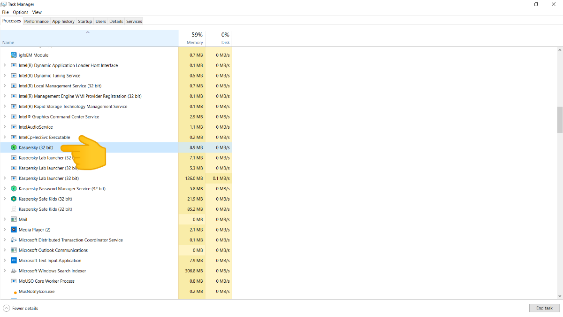Open the View menu
The image size is (563, 317).
coord(37,12)
